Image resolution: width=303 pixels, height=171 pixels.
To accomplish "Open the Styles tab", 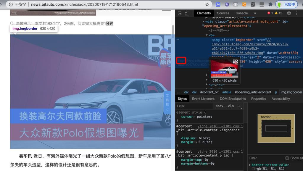I will [182, 99].
